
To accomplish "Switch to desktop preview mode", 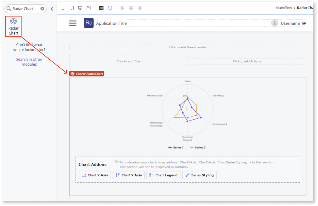I will [x=80, y=8].
